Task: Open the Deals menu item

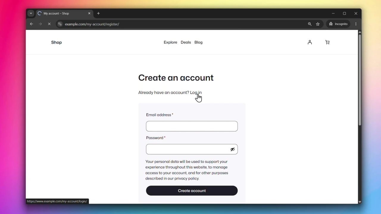Action: point(186,43)
